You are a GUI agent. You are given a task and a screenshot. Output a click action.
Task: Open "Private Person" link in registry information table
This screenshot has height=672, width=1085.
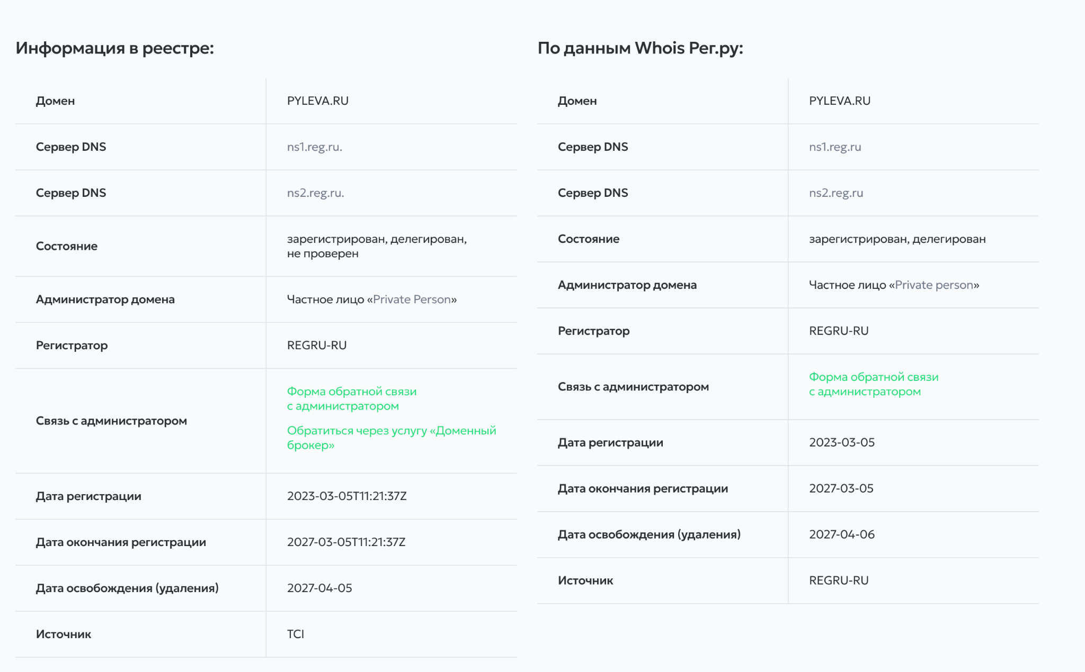click(412, 299)
